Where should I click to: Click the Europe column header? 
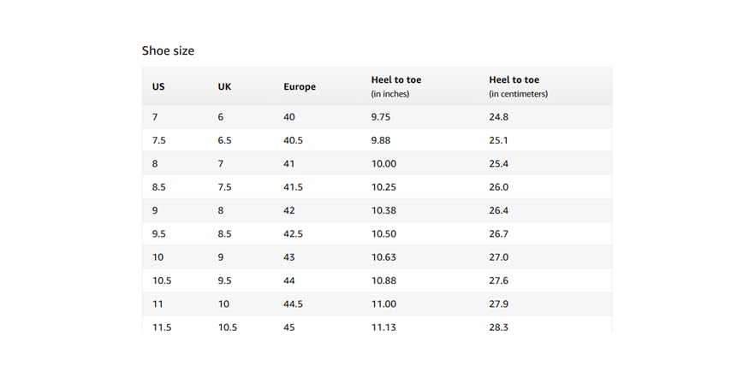coord(300,86)
